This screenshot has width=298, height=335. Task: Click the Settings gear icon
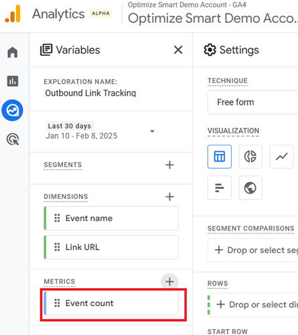pos(210,50)
